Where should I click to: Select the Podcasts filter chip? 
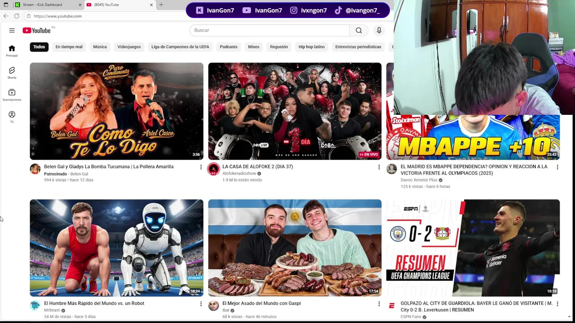coord(229,47)
